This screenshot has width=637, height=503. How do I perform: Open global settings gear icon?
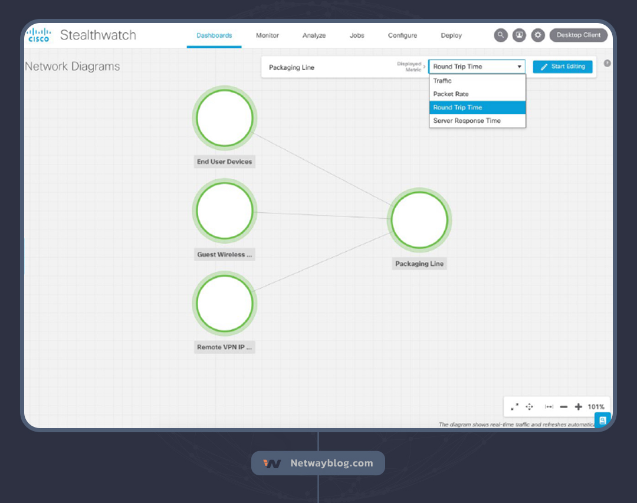pyautogui.click(x=538, y=35)
